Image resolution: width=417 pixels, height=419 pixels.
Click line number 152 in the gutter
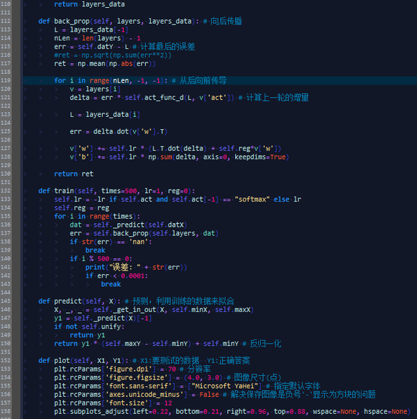(6, 360)
